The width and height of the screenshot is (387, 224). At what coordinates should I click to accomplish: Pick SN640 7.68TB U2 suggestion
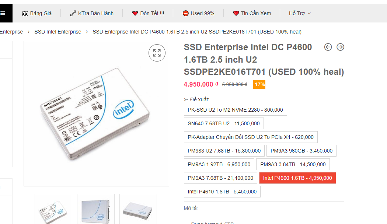(223, 123)
